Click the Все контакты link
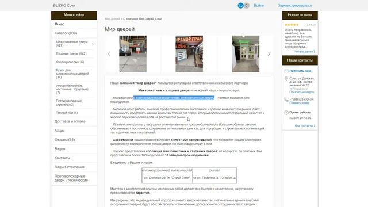This screenshot has height=207, width=368. (x=305, y=126)
